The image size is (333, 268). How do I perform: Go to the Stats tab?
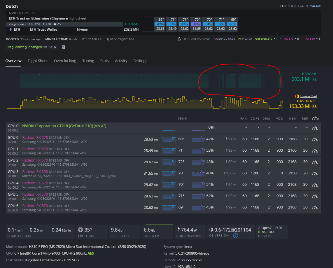point(104,61)
